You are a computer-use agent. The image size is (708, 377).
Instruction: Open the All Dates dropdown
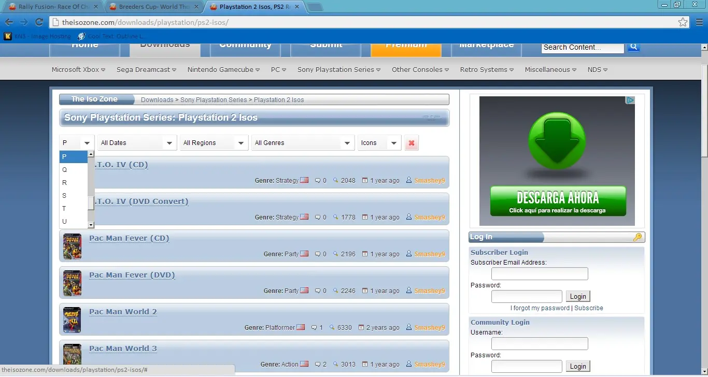[137, 143]
